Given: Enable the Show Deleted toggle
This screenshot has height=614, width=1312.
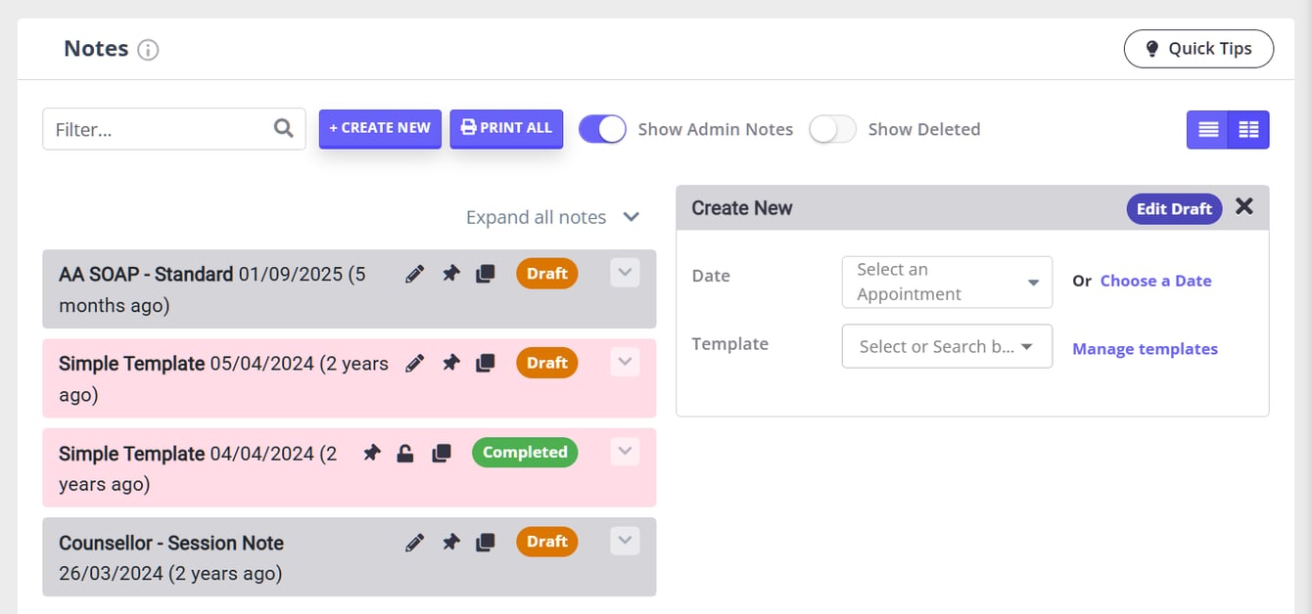Looking at the screenshot, I should [x=832, y=129].
